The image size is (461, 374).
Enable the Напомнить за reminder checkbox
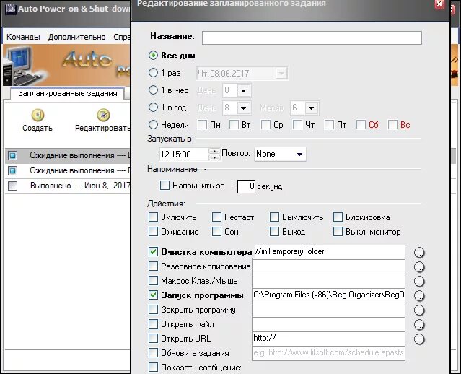tap(164, 186)
